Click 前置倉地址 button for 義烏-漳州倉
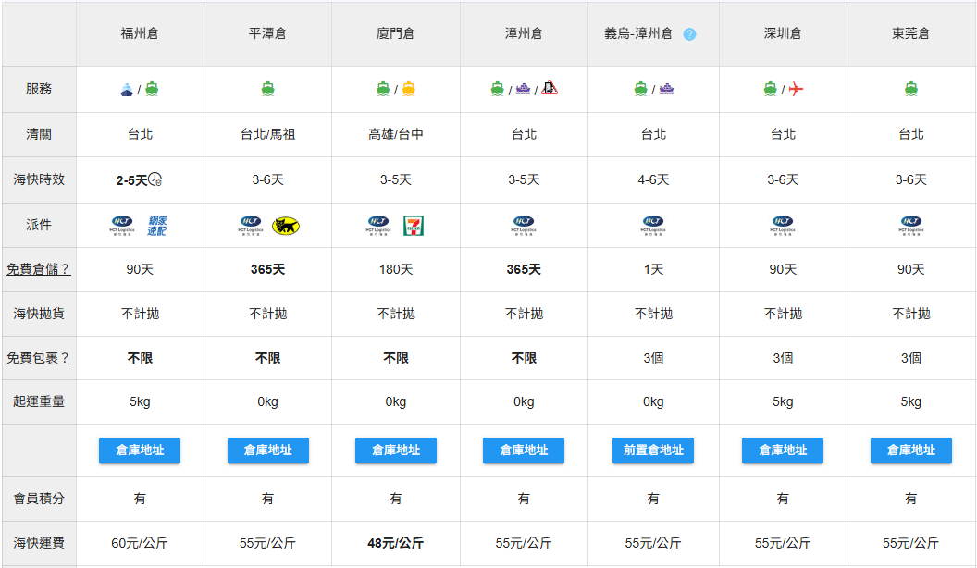This screenshot has width=977, height=568. click(x=653, y=451)
